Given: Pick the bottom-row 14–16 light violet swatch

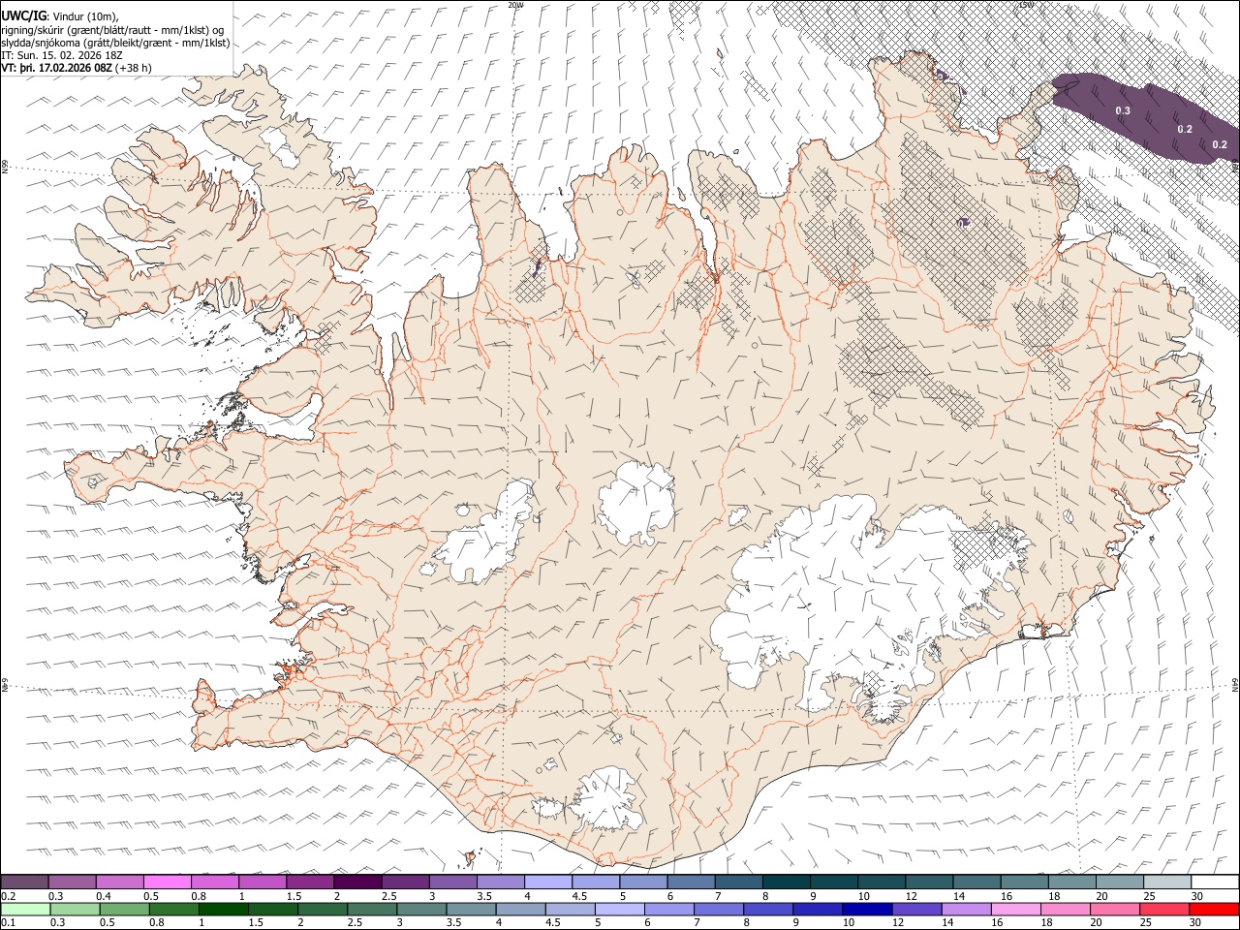Looking at the screenshot, I should pos(966,909).
